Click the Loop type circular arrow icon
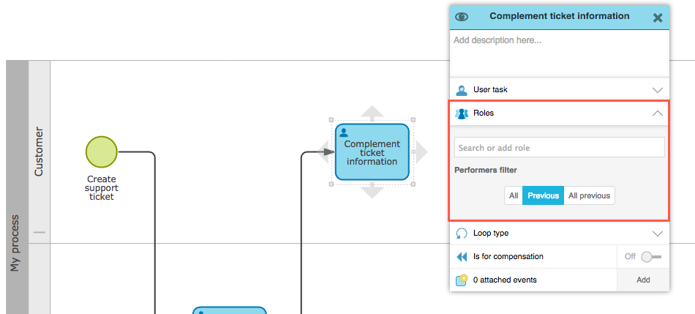 [462, 233]
